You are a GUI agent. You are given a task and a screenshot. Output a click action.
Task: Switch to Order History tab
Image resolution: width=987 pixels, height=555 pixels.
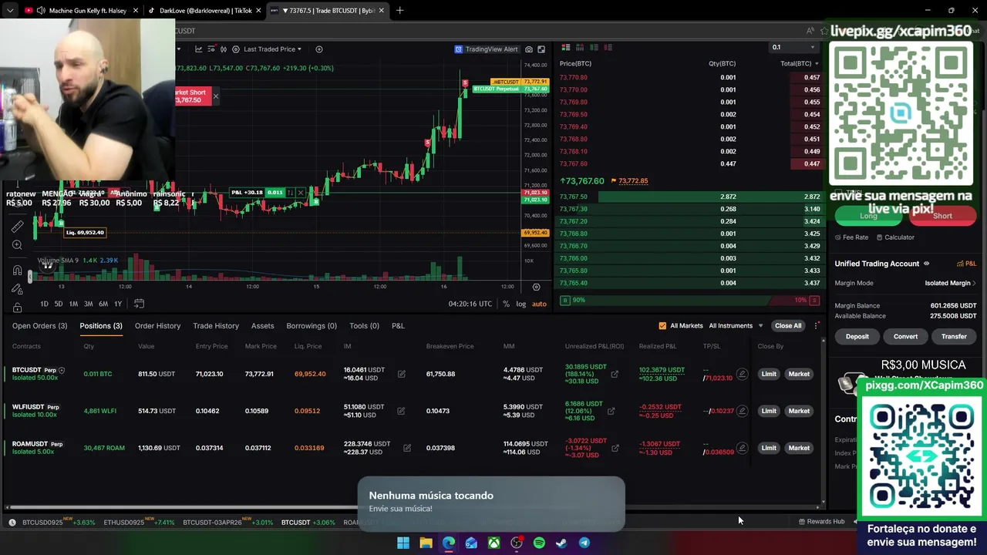tap(157, 326)
